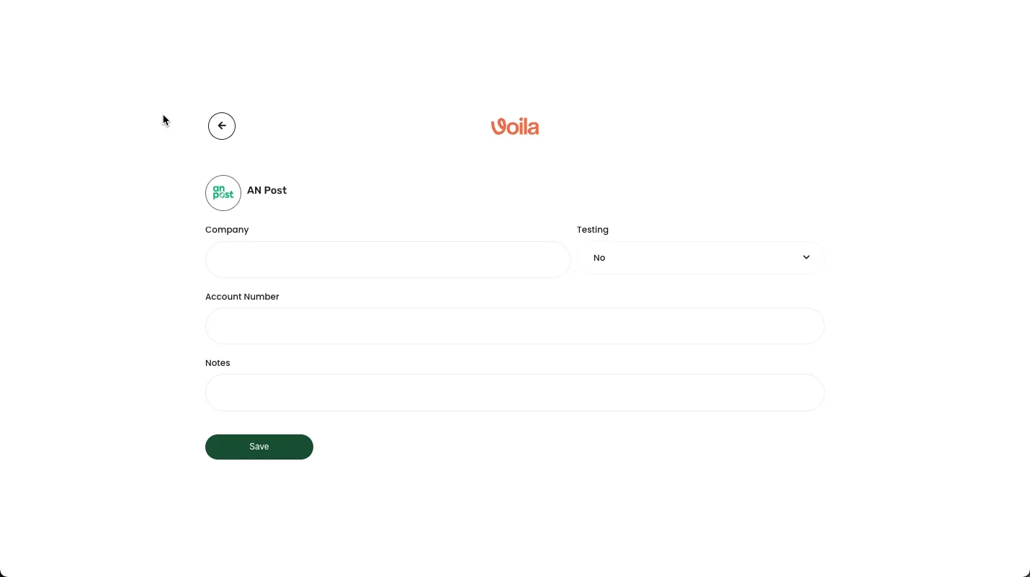1030x577 pixels.
Task: Focus the Account Number input field
Action: click(515, 326)
